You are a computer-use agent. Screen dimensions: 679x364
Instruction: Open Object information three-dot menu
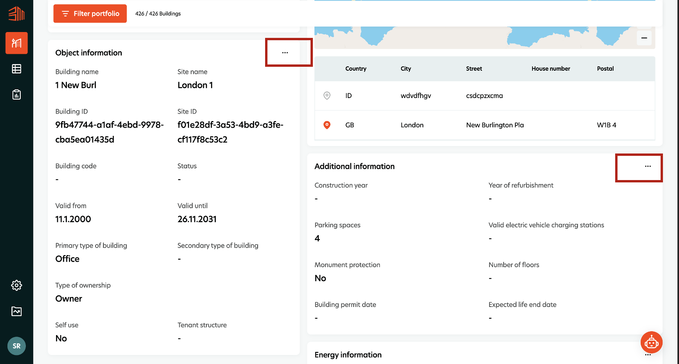point(285,53)
